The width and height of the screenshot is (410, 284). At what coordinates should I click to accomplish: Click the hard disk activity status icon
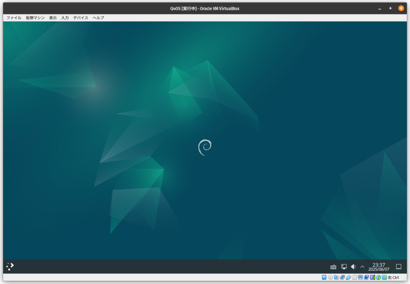tap(324, 277)
